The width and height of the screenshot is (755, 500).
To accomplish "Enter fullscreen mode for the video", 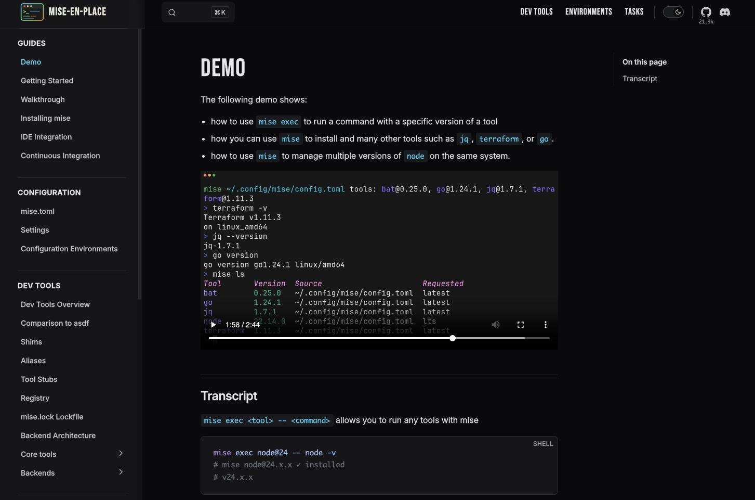I will click(520, 325).
